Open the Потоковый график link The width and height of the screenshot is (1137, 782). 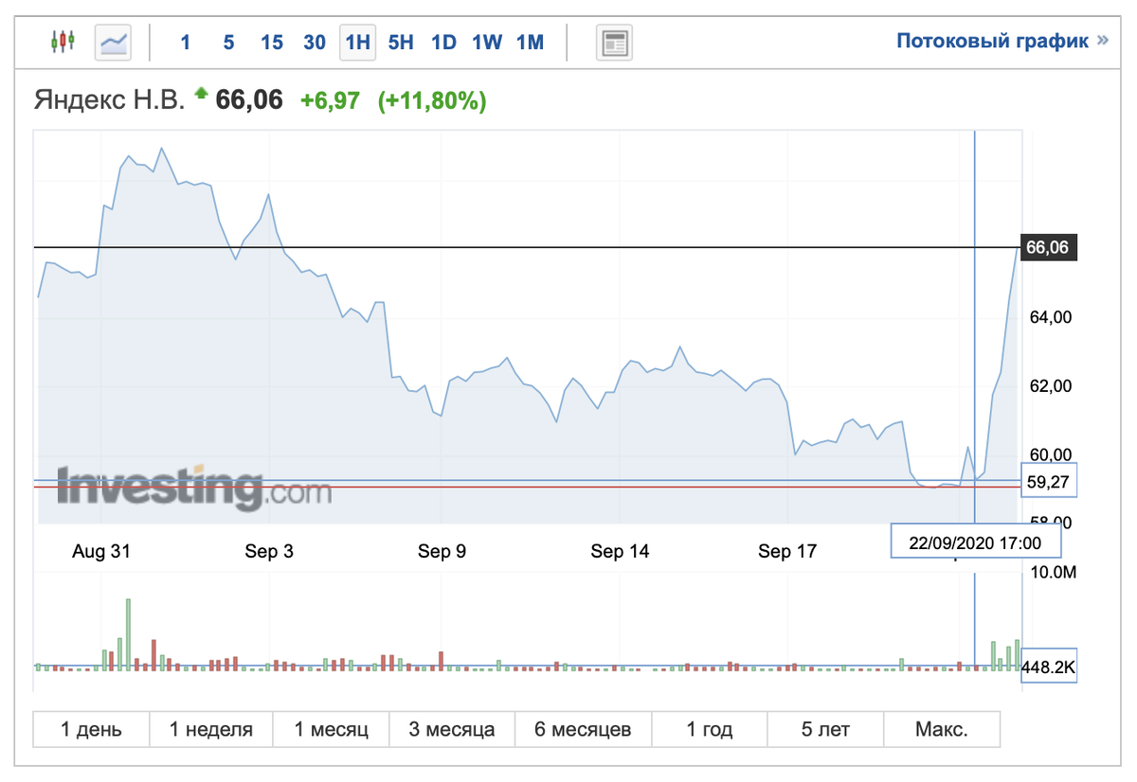[991, 42]
